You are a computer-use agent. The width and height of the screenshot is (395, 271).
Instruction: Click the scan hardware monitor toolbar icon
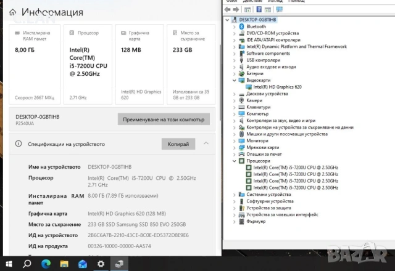pyautogui.click(x=279, y=9)
